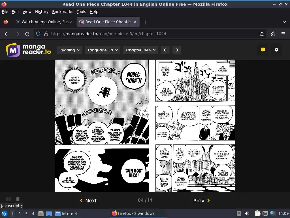Click the Prev page button
Screen dimensions: 290x218
pos(202,201)
